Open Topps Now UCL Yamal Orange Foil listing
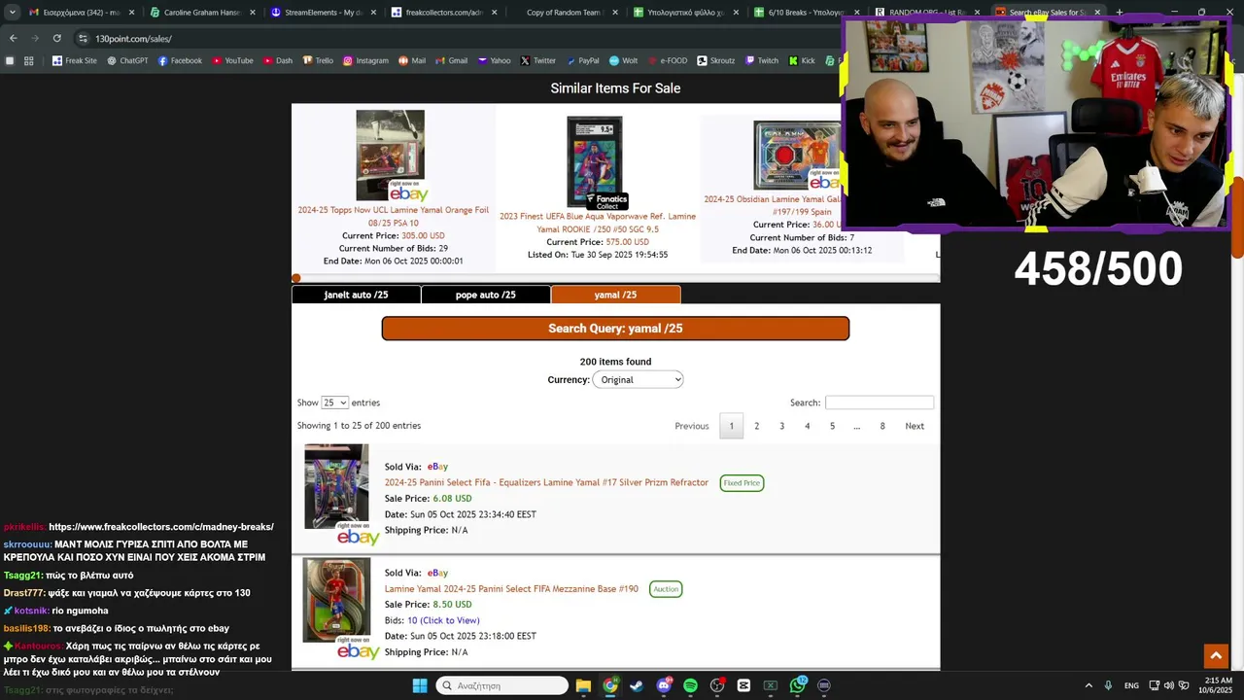This screenshot has height=700, width=1244. tap(394, 216)
